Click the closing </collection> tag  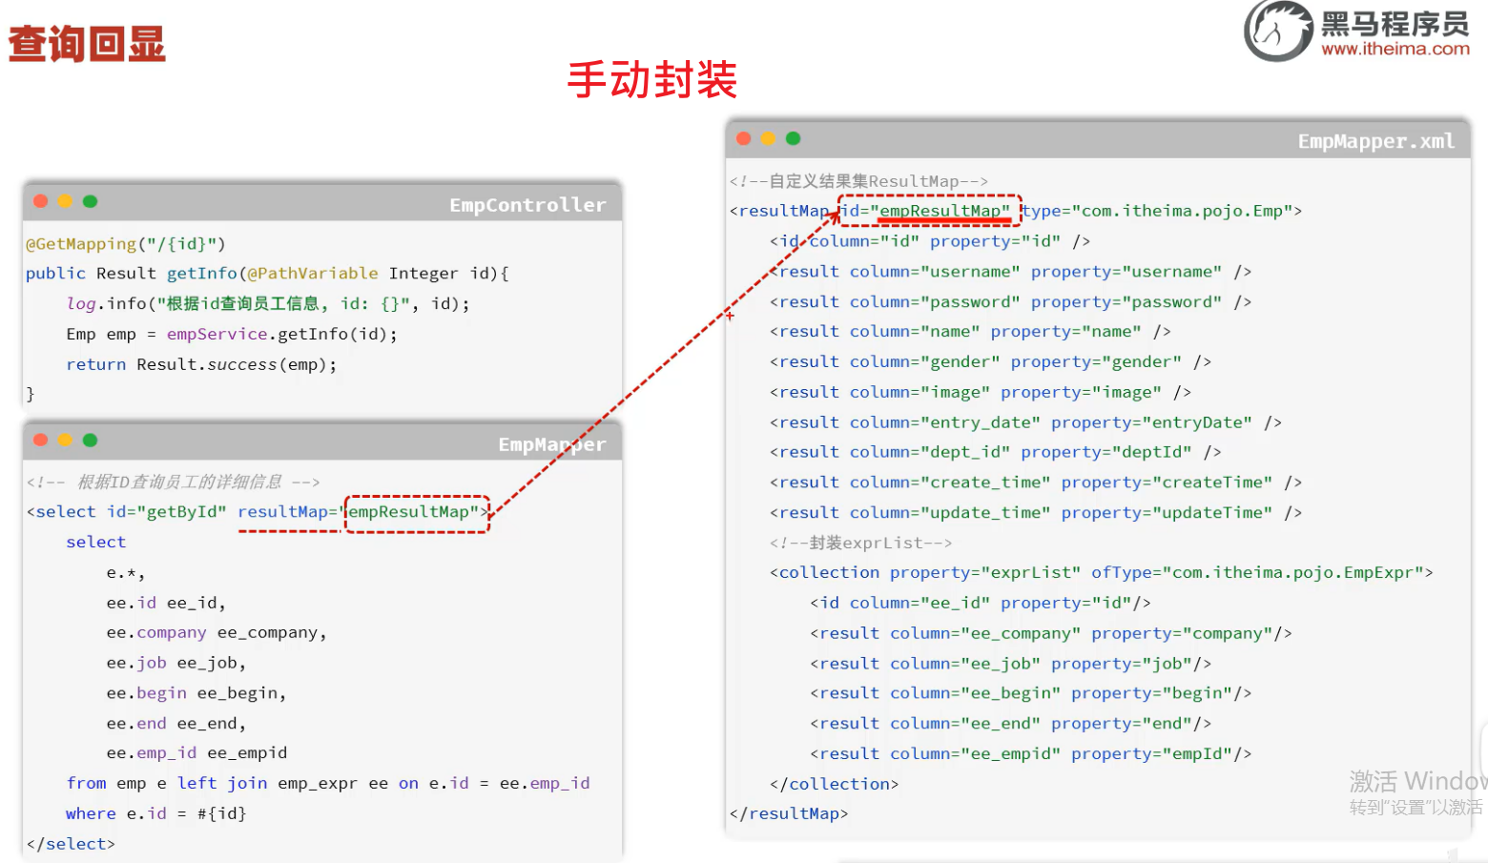point(835,784)
